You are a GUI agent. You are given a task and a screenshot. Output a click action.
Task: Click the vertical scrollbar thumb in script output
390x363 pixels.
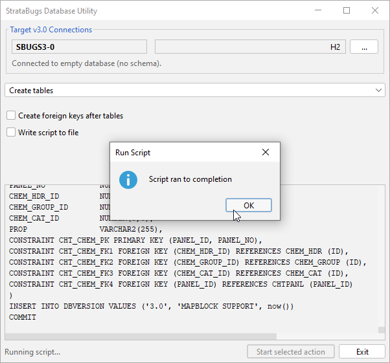382,330
